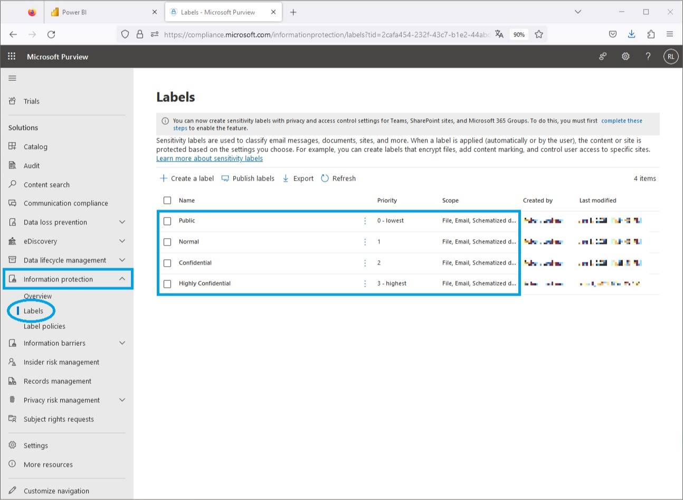Select all labels with the header checkbox
683x500 pixels.
[x=167, y=200]
